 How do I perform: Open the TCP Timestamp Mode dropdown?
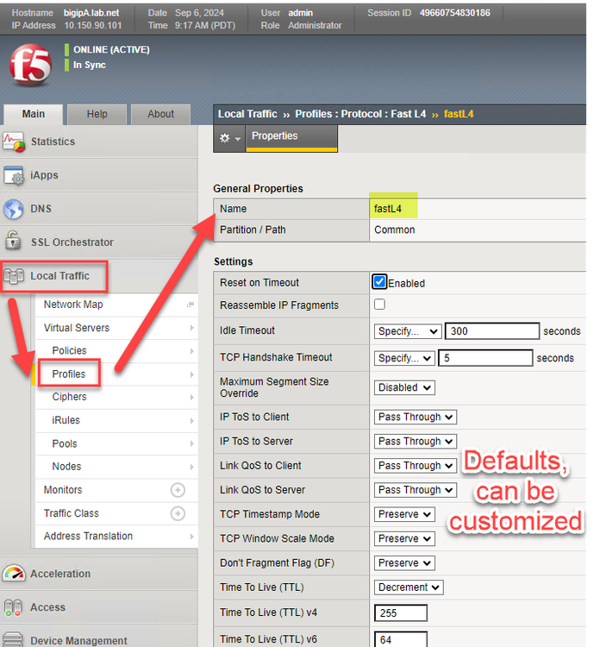tap(404, 514)
